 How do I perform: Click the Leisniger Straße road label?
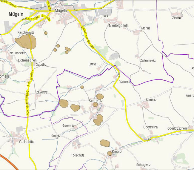coord(38,17)
